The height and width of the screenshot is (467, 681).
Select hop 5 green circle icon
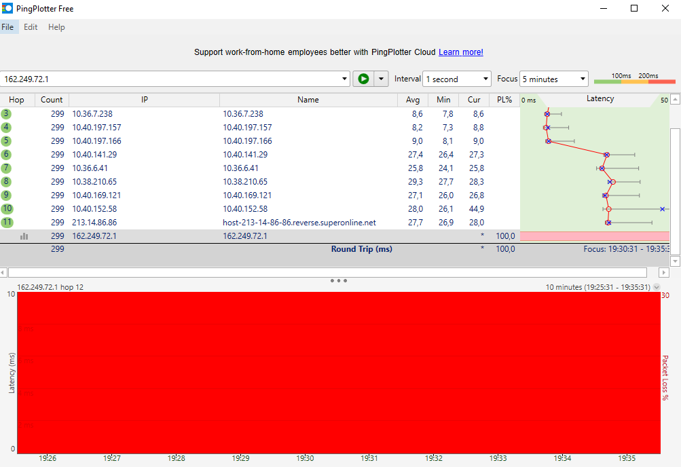pyautogui.click(x=6, y=141)
